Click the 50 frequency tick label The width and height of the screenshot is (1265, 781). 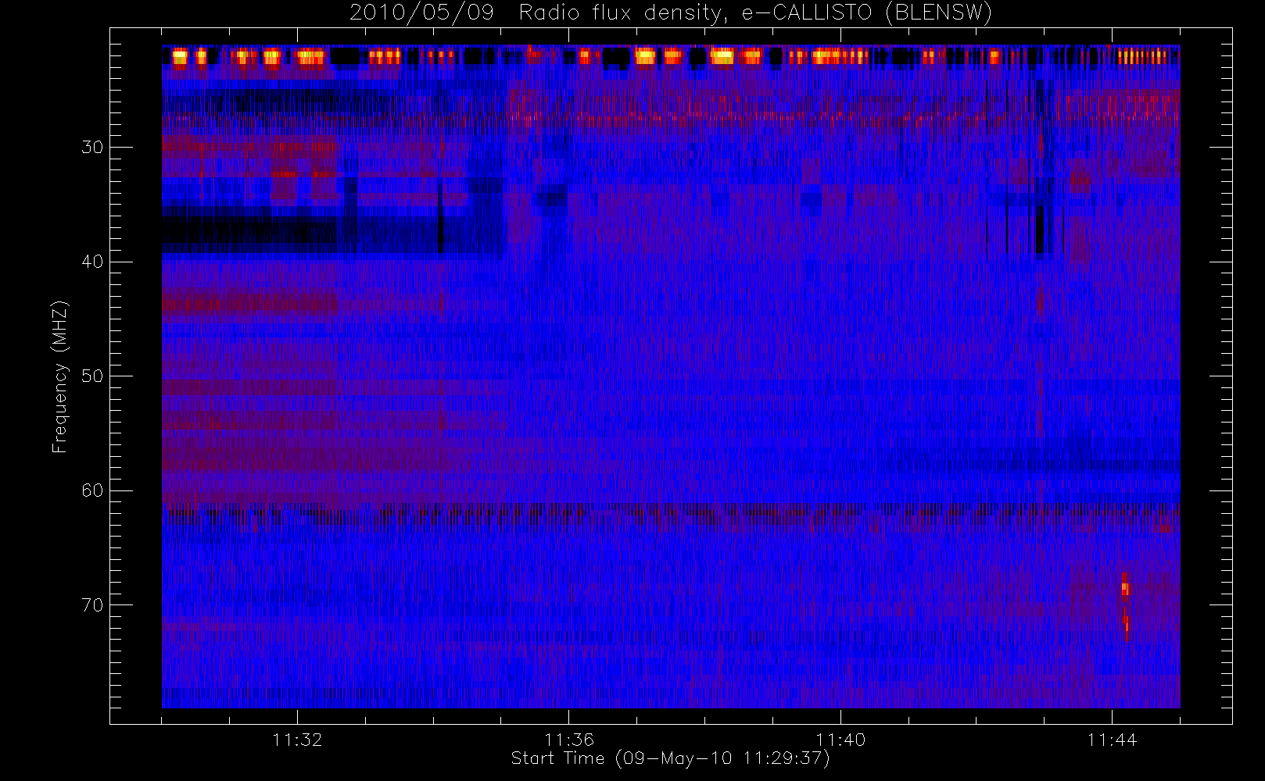[x=92, y=376]
